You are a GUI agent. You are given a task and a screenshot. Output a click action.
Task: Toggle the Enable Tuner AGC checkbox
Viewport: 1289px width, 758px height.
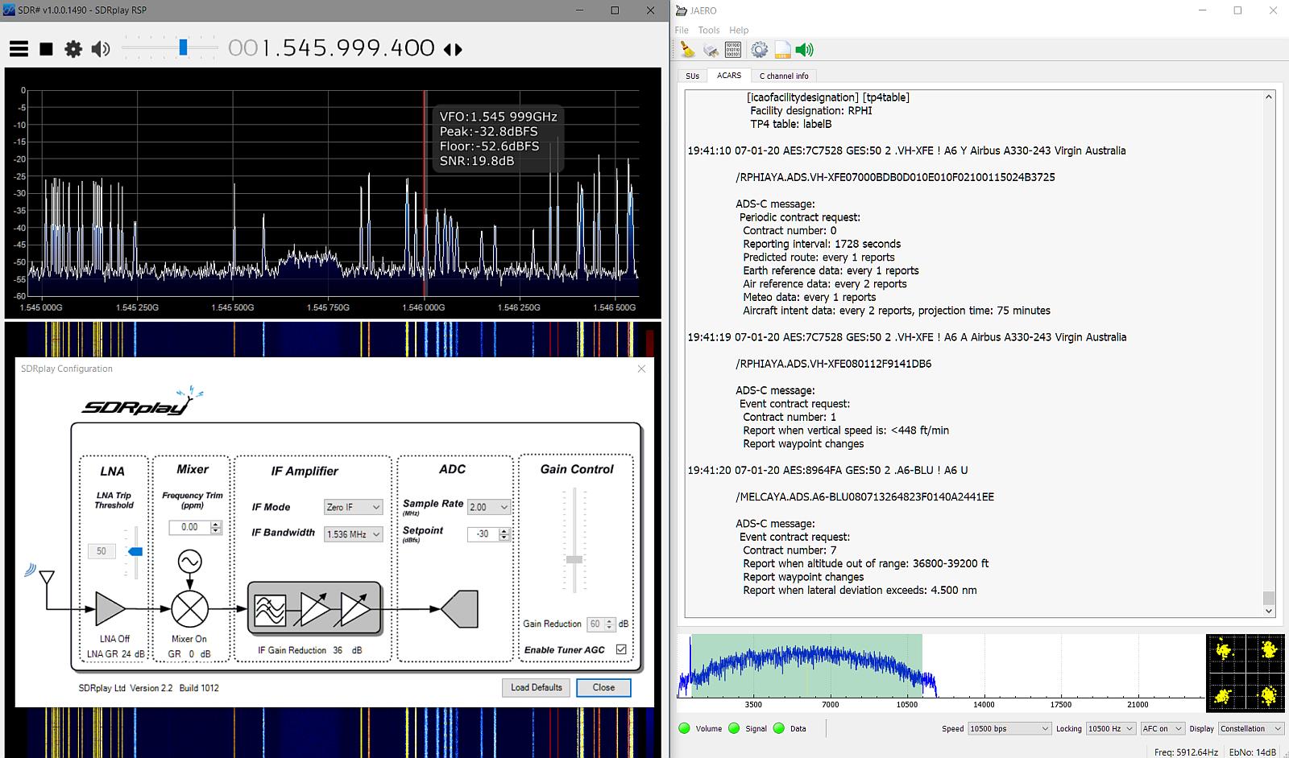coord(621,649)
